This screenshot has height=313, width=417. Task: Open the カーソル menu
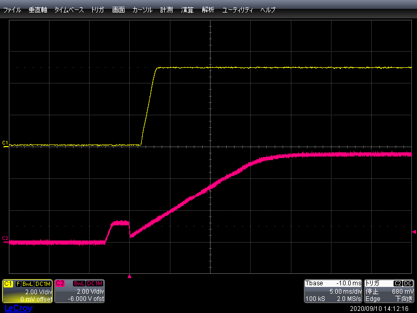tap(142, 10)
